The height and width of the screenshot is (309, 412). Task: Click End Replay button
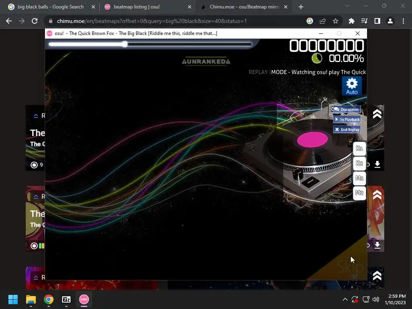[x=347, y=129]
